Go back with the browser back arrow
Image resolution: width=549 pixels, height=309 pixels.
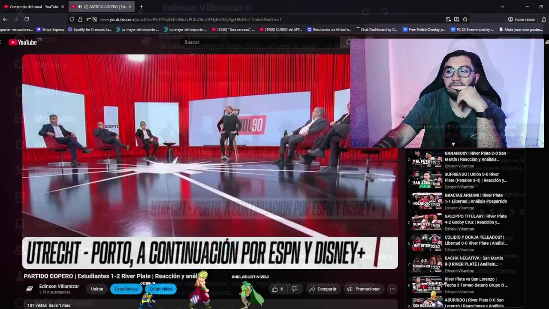(5, 19)
